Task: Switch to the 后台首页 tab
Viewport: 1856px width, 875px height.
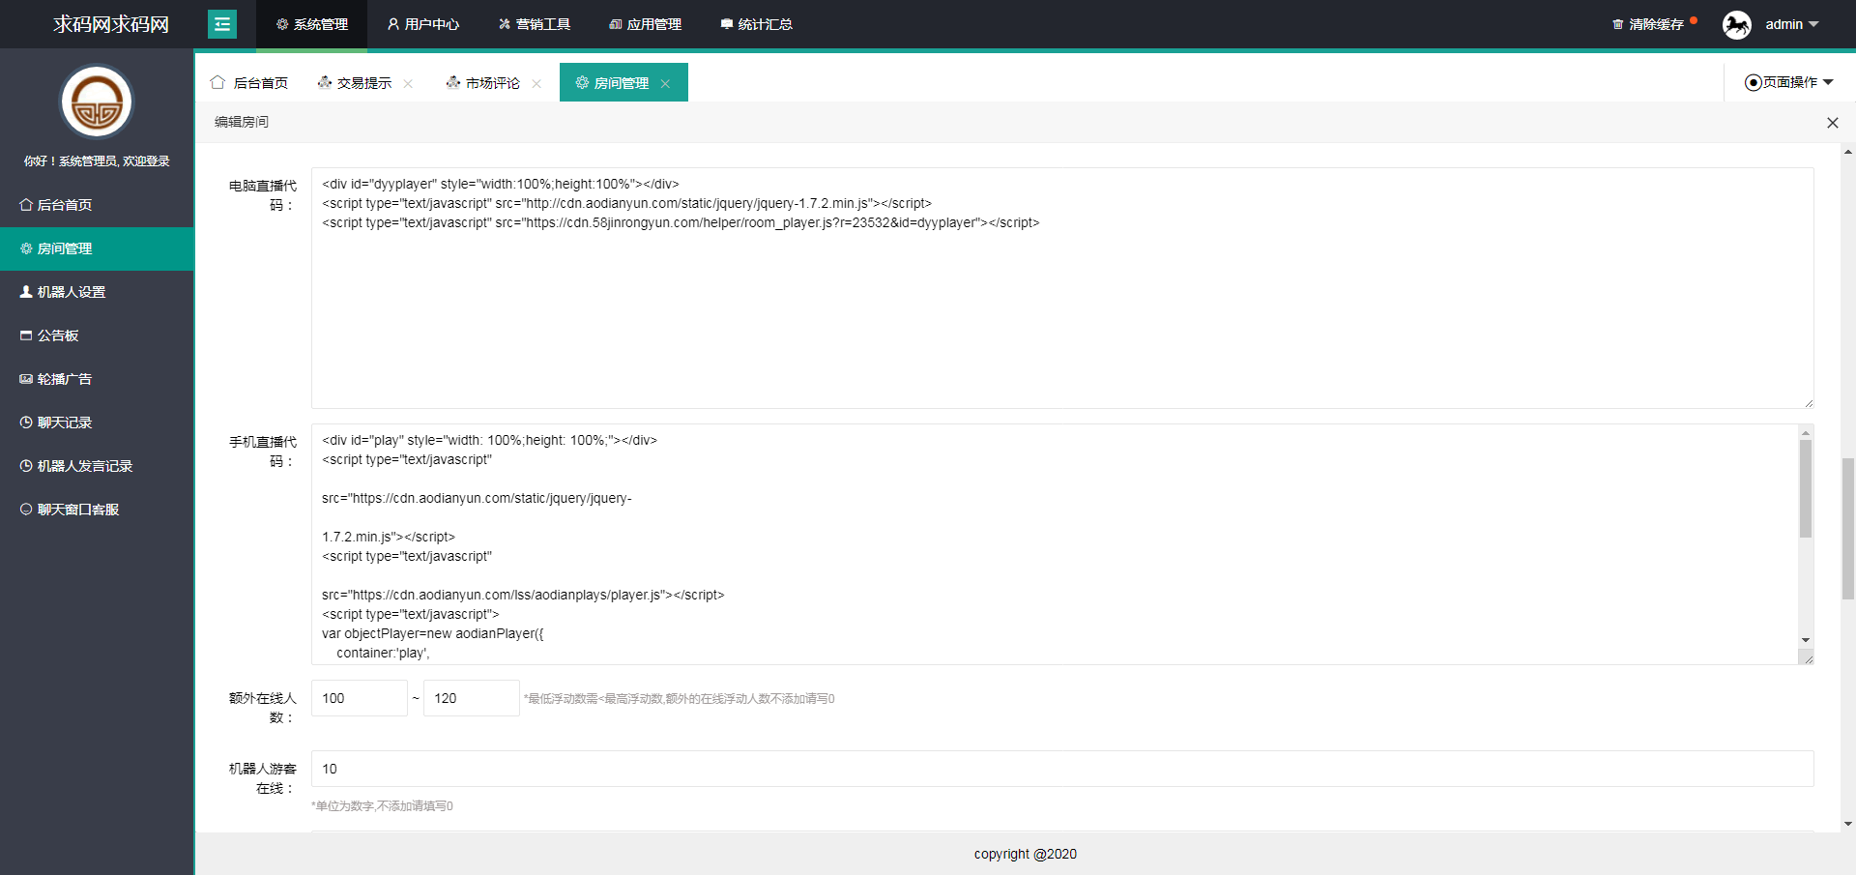Action: coord(249,83)
